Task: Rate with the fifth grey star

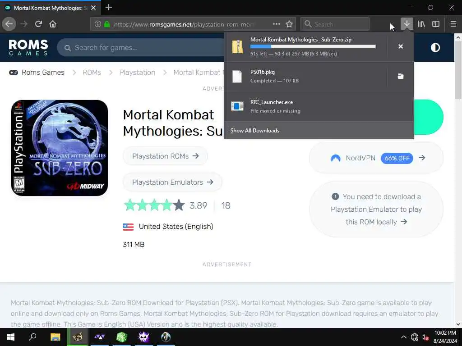Action: tap(179, 205)
